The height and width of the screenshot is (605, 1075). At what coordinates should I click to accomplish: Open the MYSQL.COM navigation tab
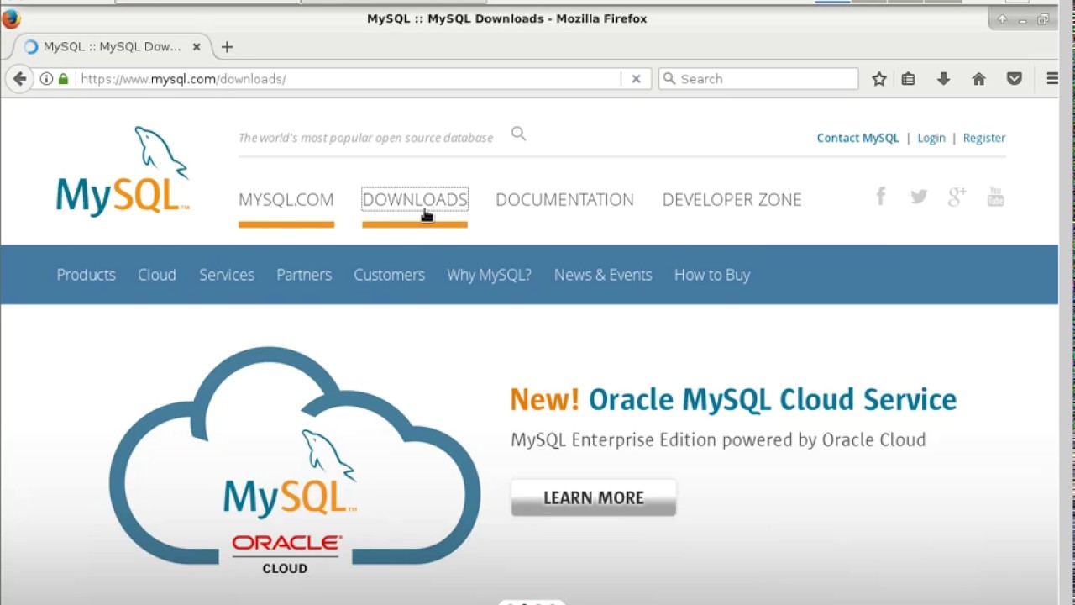pos(286,199)
